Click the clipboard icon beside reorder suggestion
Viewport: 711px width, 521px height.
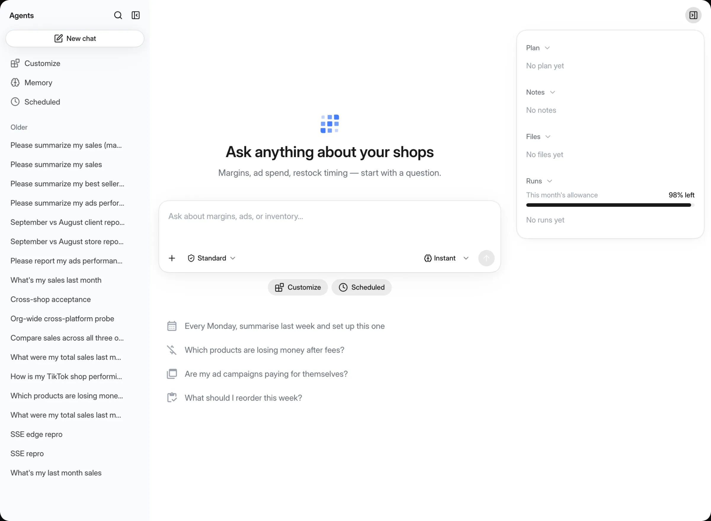(172, 398)
